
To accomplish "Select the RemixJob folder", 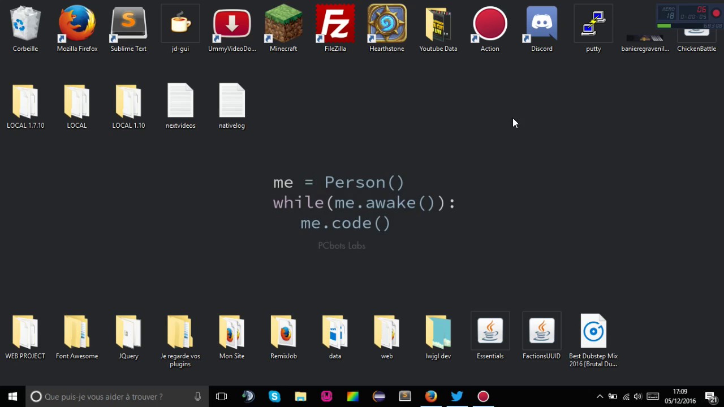I will [283, 337].
